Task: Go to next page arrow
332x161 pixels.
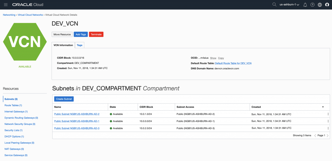Action: click(327, 136)
